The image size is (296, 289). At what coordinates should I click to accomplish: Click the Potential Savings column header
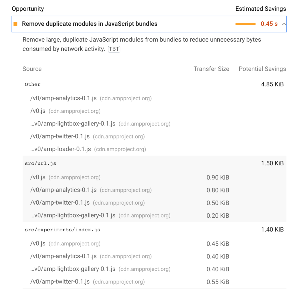(x=262, y=69)
